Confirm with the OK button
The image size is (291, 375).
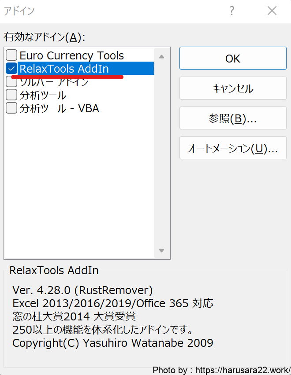(233, 59)
